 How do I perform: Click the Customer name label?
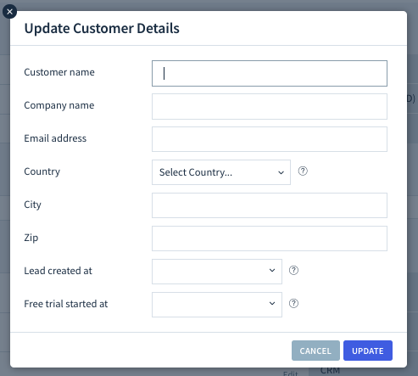click(59, 72)
